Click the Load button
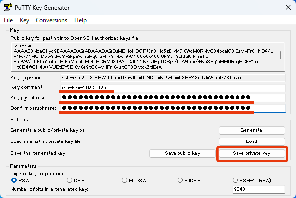The image size is (296, 198). click(x=252, y=141)
